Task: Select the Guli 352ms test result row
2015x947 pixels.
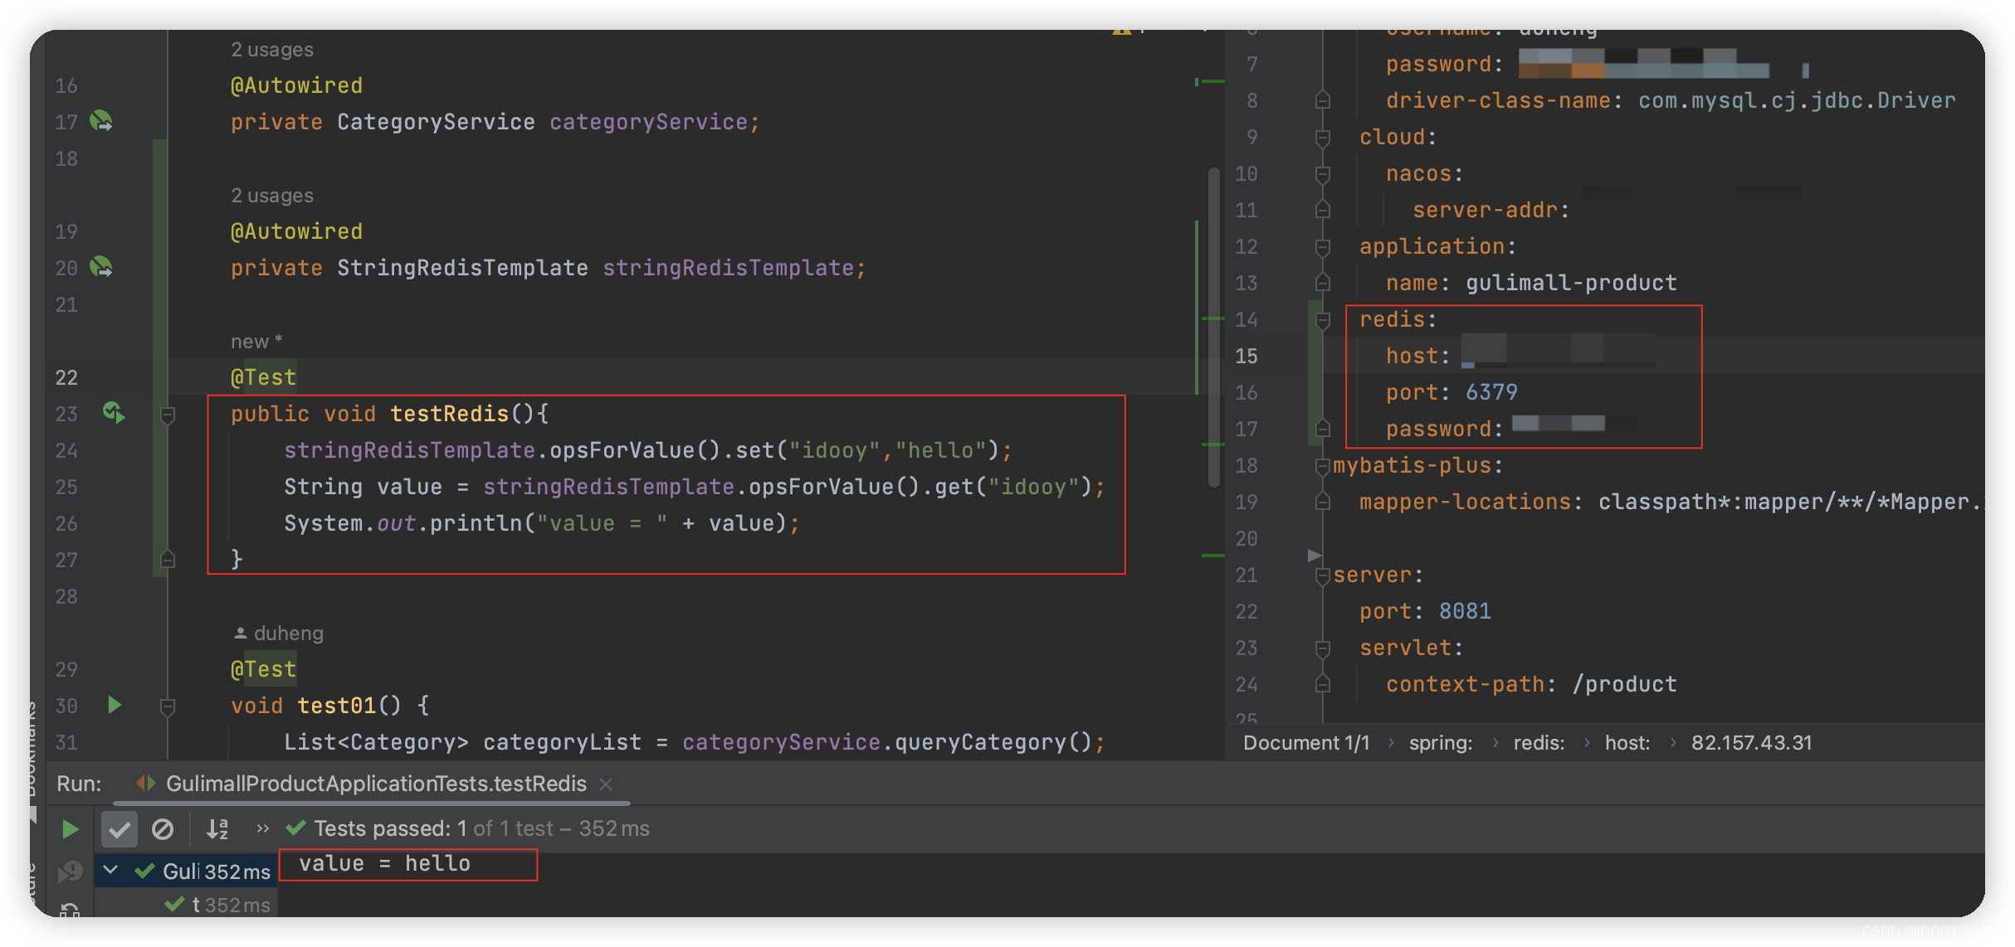Action: [187, 871]
